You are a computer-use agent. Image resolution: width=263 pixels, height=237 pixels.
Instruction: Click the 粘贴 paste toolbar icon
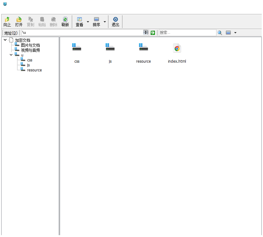point(42,22)
